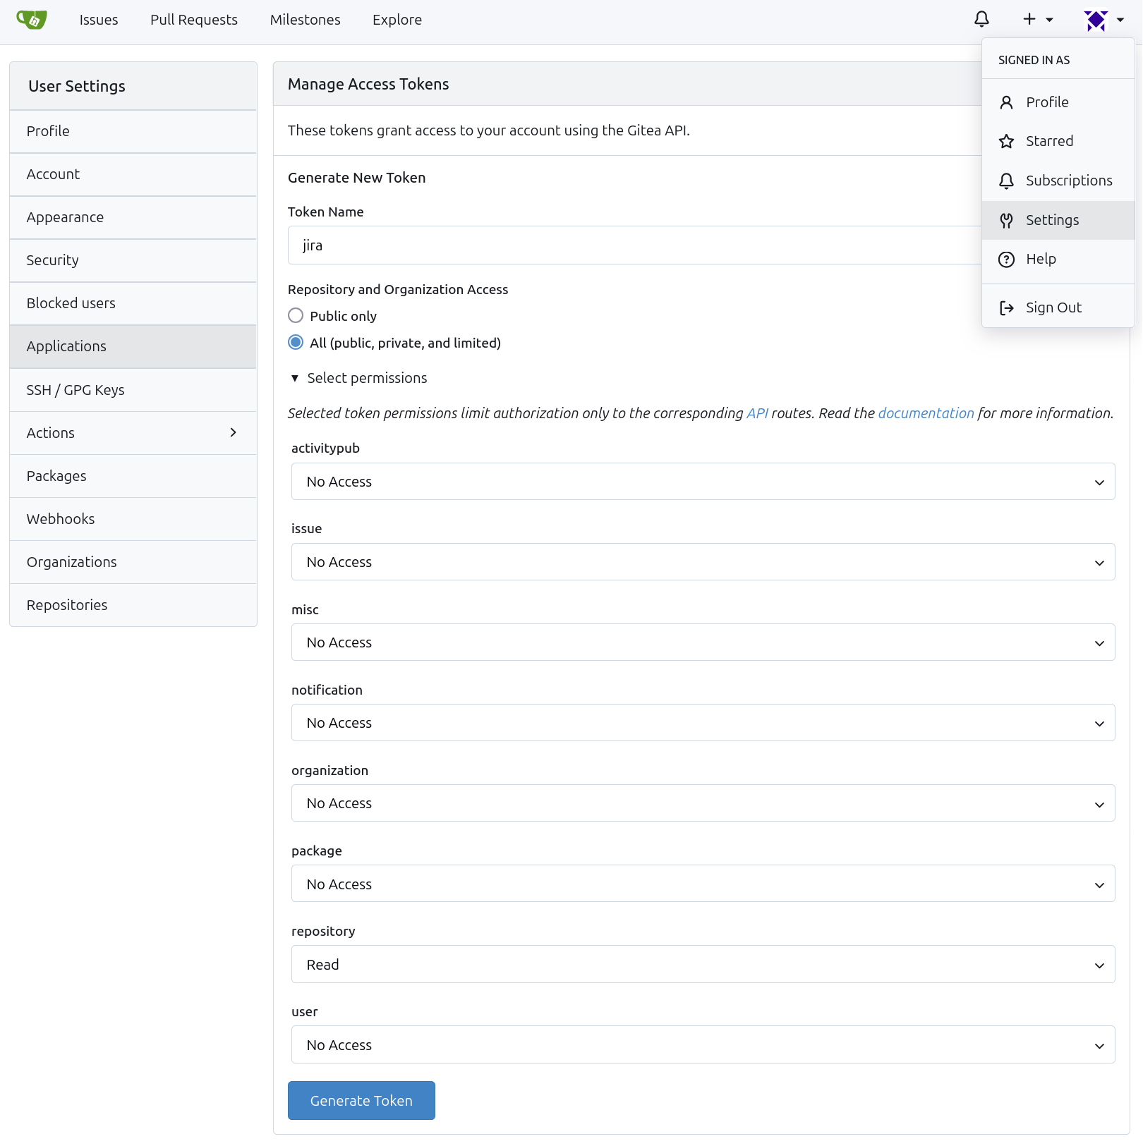Viewport: 1143px width, 1146px height.
Task: Open the notification access dropdown
Action: pos(703,723)
